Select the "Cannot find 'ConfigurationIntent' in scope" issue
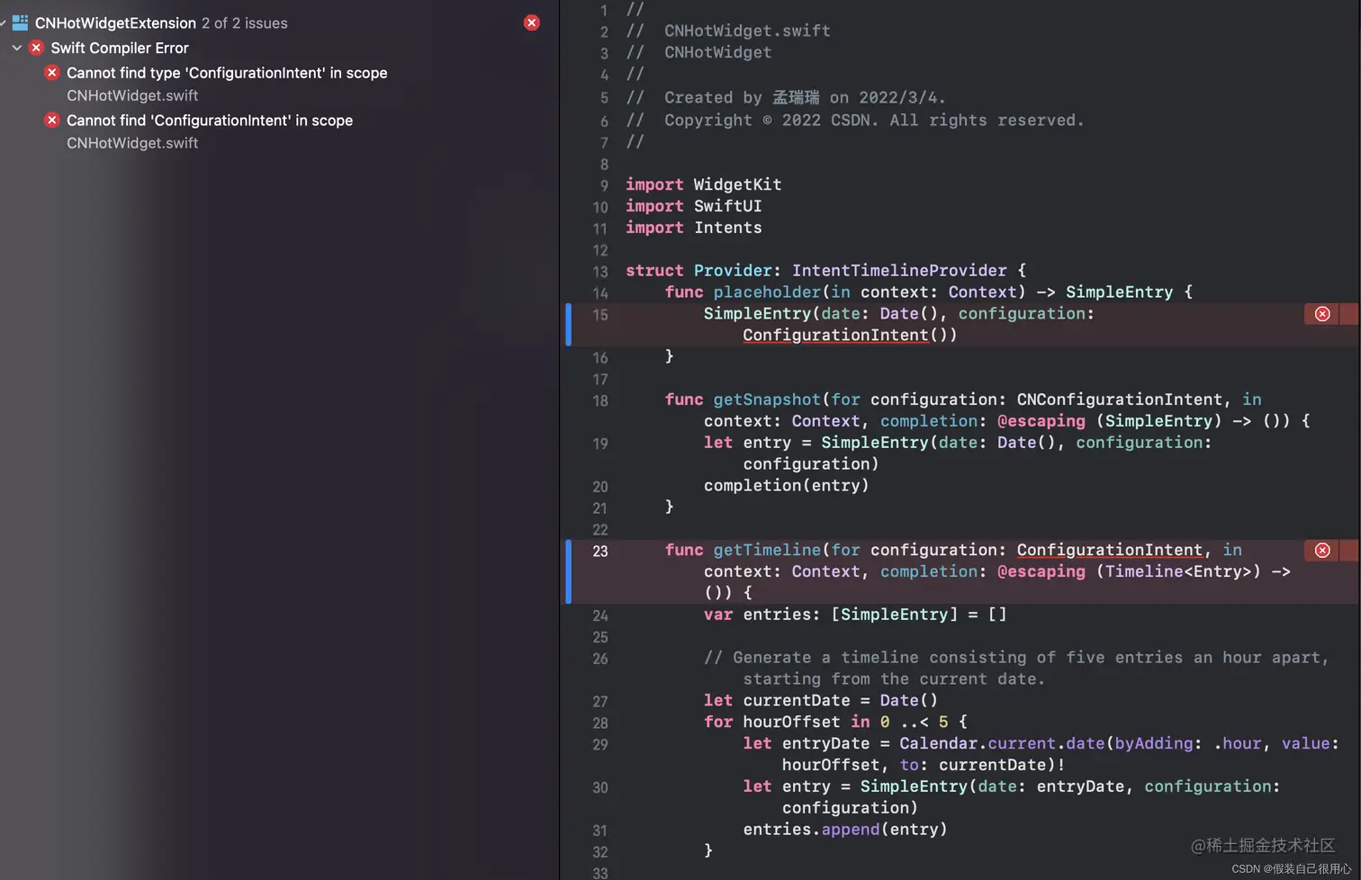The height and width of the screenshot is (880, 1361). [x=210, y=121]
